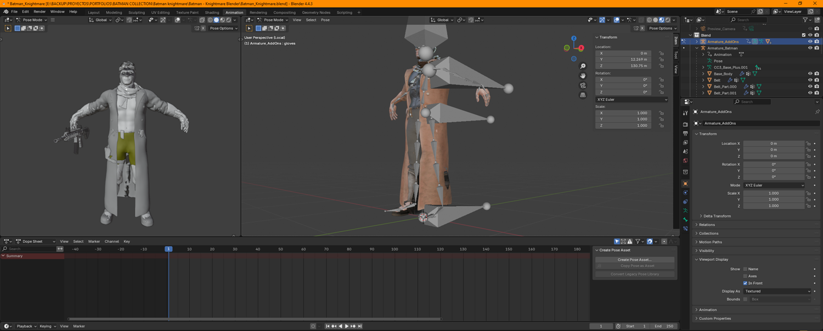Expand the Motion Paths panel
The width and height of the screenshot is (823, 331).
710,242
